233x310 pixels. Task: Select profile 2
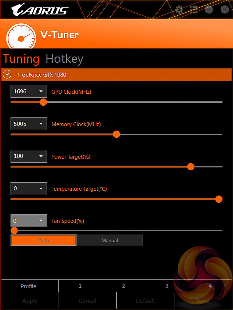[123, 286]
